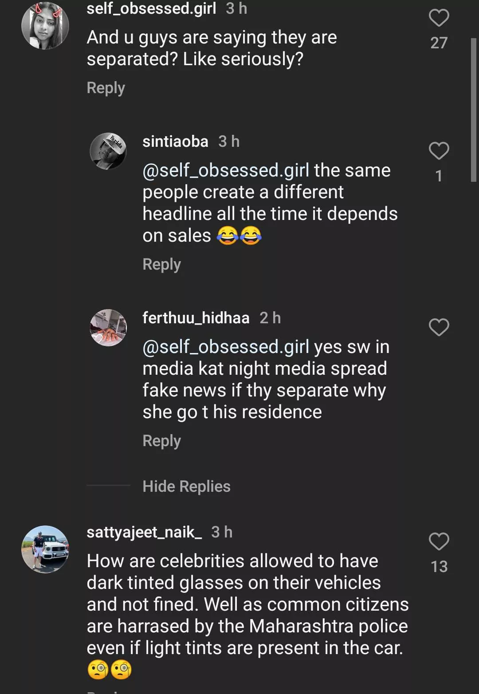479x694 pixels.
Task: Like sattyajeet_naik_'s comment about tinted glasses
Action: 439,541
